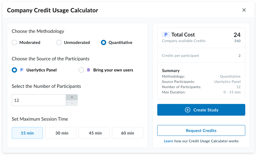Choose Userlytics Panel as participant source

point(14,70)
